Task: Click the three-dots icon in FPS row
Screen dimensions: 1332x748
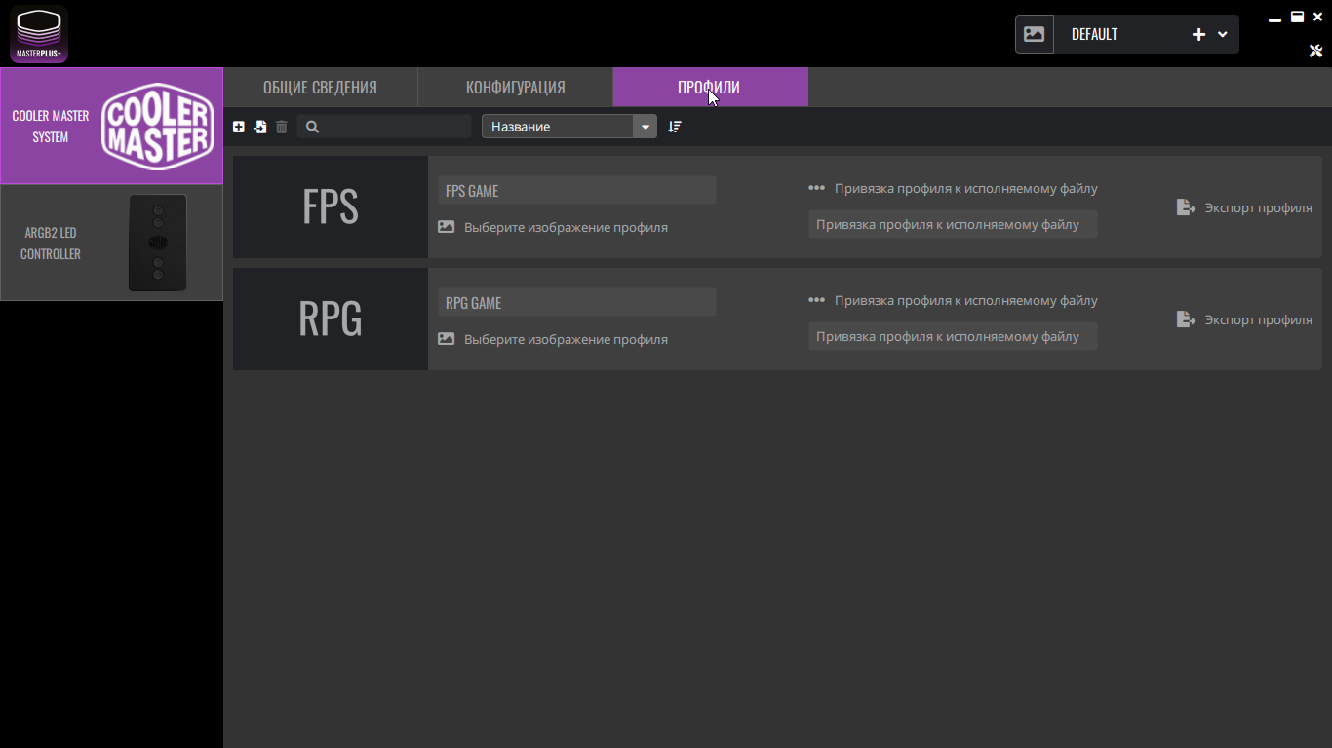Action: [817, 188]
